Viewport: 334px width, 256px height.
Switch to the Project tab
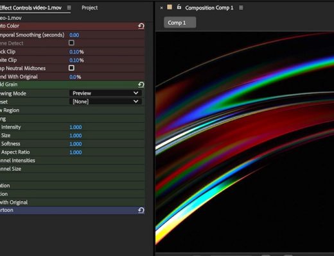(89, 8)
